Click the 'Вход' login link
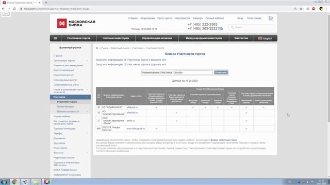Screen dimensions: 330x185 click(240, 18)
